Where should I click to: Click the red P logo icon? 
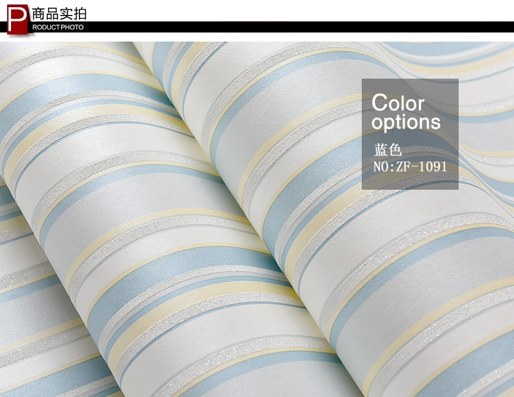point(18,19)
